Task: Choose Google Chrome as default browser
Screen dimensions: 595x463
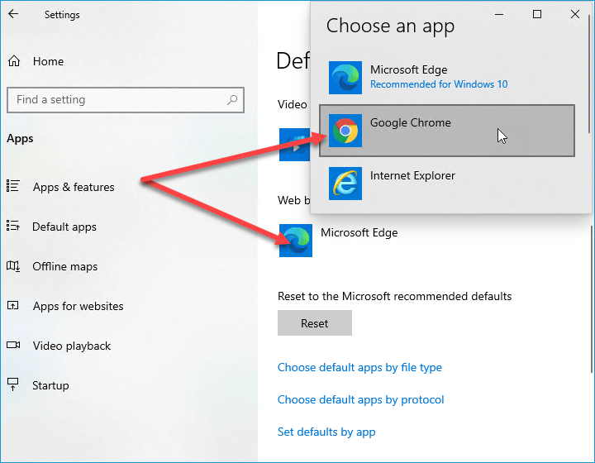Action: [446, 131]
